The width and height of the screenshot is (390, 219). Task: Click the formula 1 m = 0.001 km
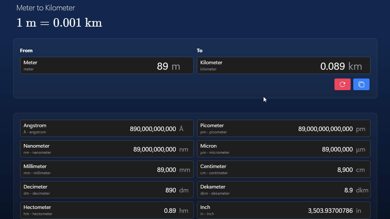59,22
